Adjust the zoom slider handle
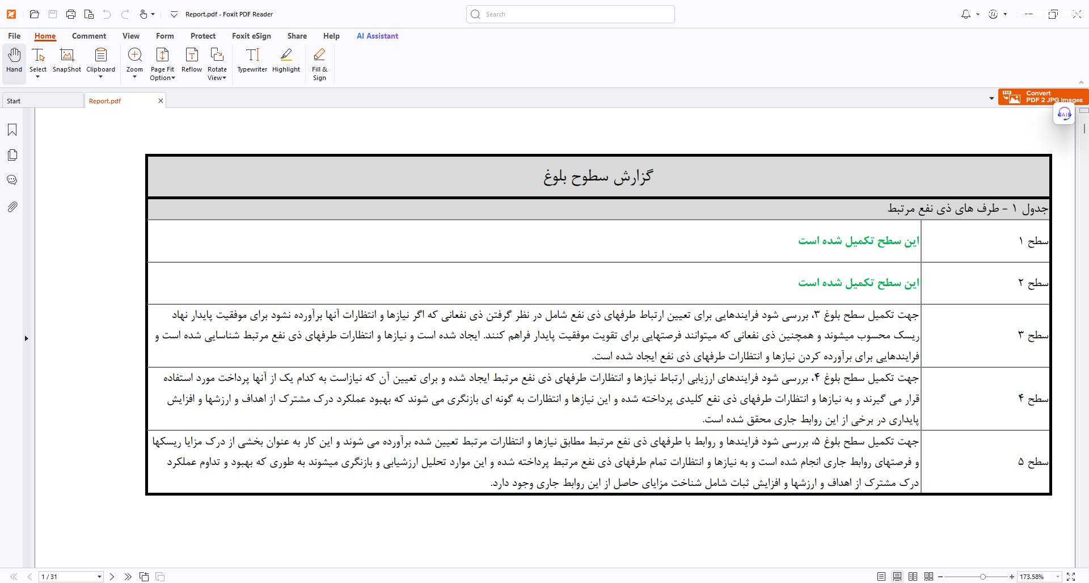Screen dimensions: 1089x583 coord(983,577)
